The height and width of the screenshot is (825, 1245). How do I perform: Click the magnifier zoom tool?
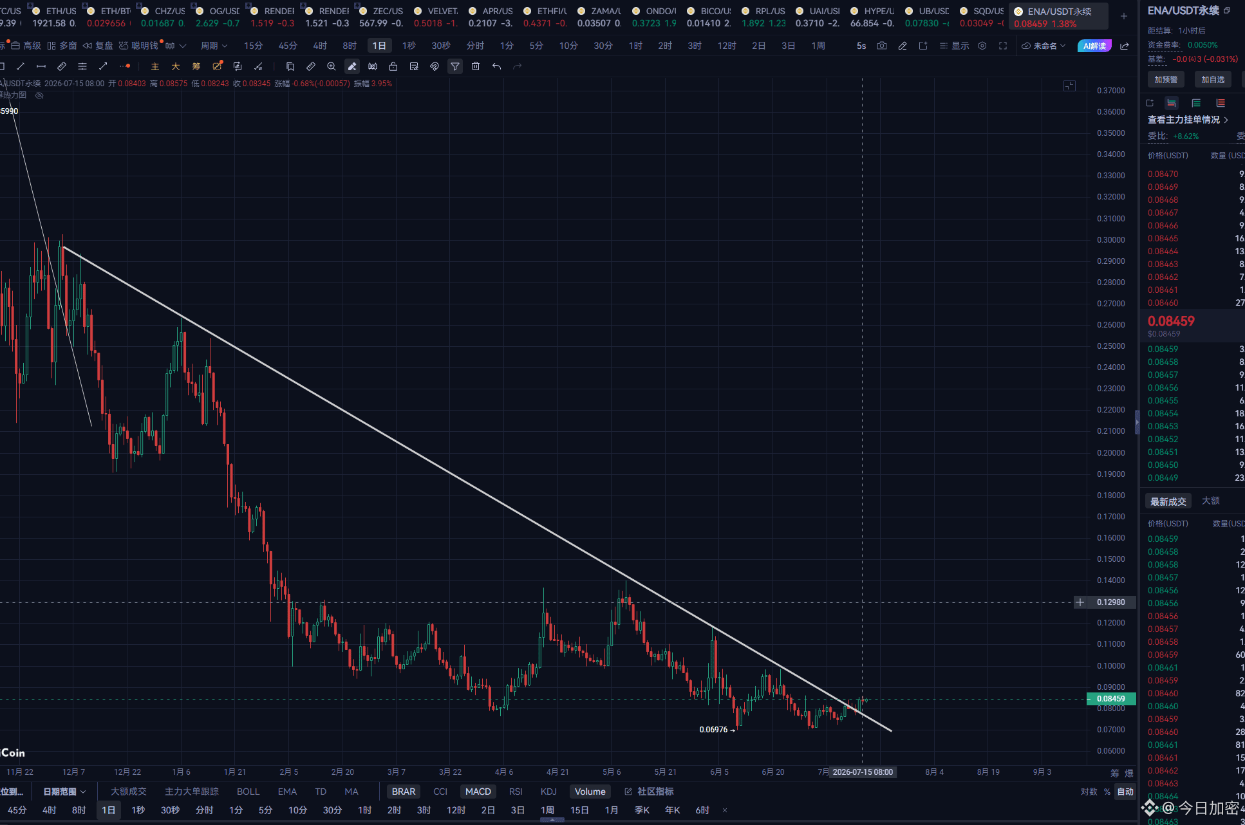point(332,66)
